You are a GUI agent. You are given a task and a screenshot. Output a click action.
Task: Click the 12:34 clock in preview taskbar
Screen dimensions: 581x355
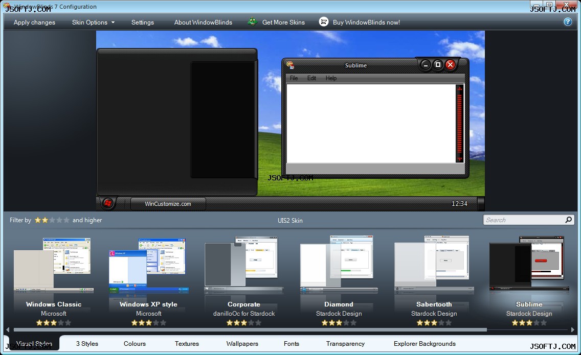pos(459,204)
